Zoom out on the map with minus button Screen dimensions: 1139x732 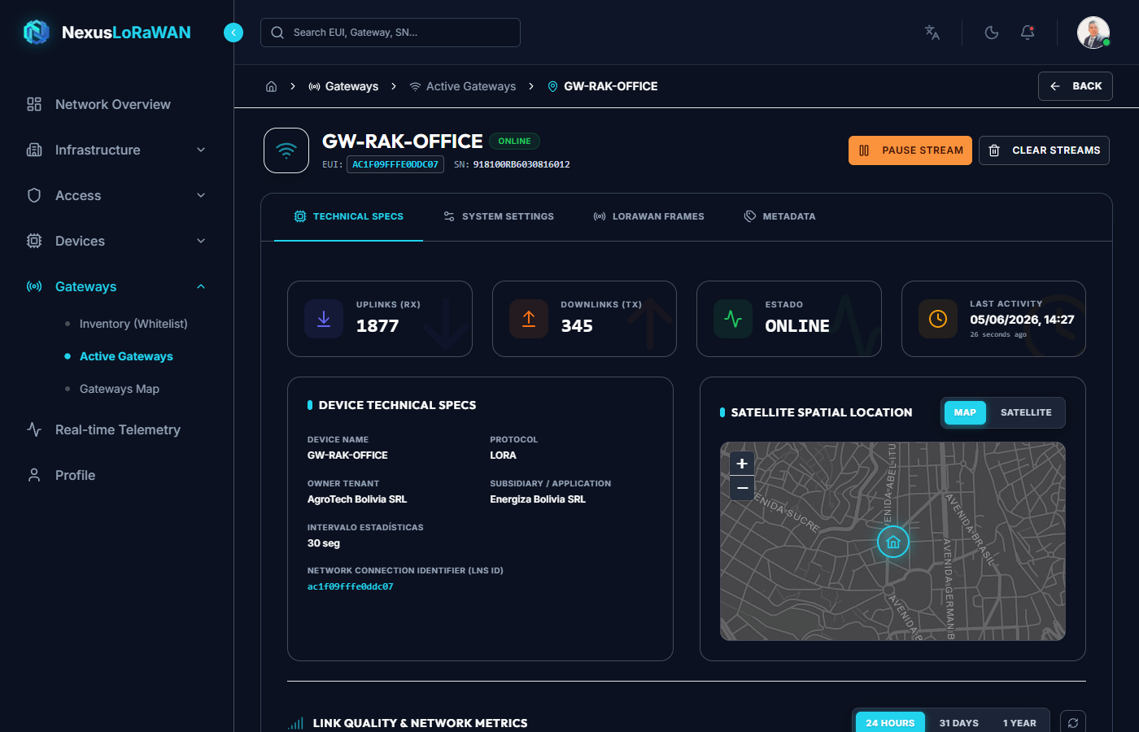pos(742,488)
